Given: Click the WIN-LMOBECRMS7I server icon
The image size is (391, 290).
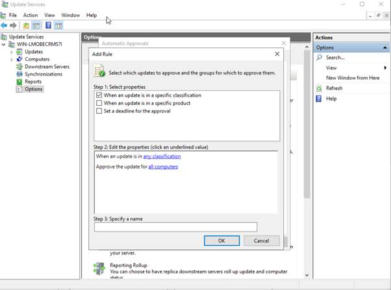Looking at the screenshot, I should [x=12, y=44].
